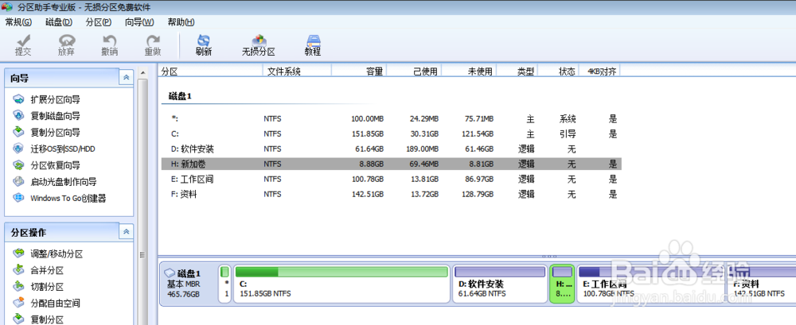Click 142.51GB capacity cell

click(x=367, y=194)
